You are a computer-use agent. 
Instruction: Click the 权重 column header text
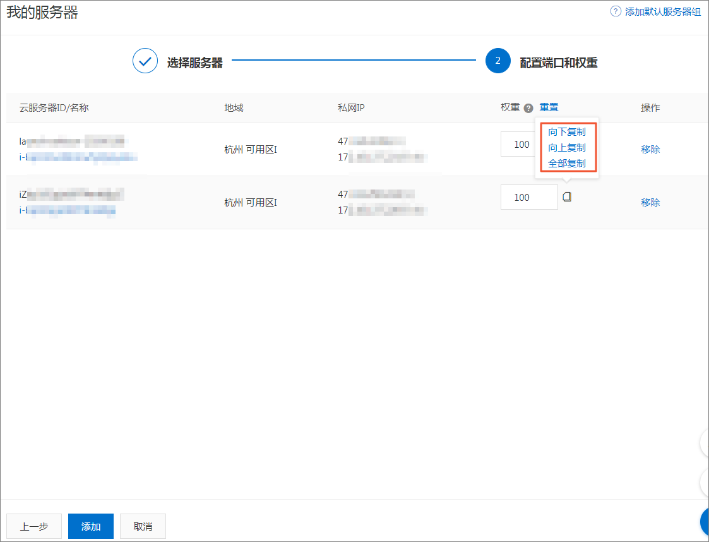[510, 107]
